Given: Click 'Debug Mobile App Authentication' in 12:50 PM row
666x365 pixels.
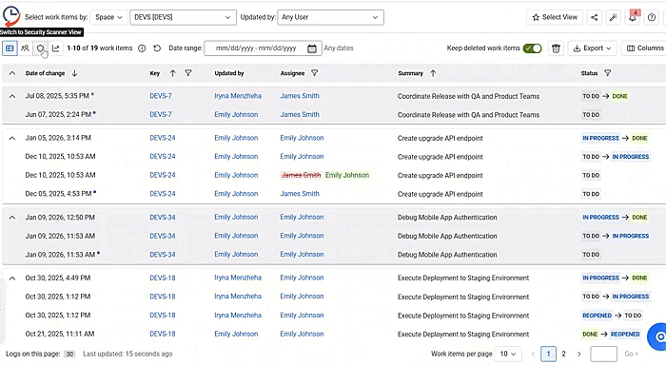Looking at the screenshot, I should coord(447,218).
